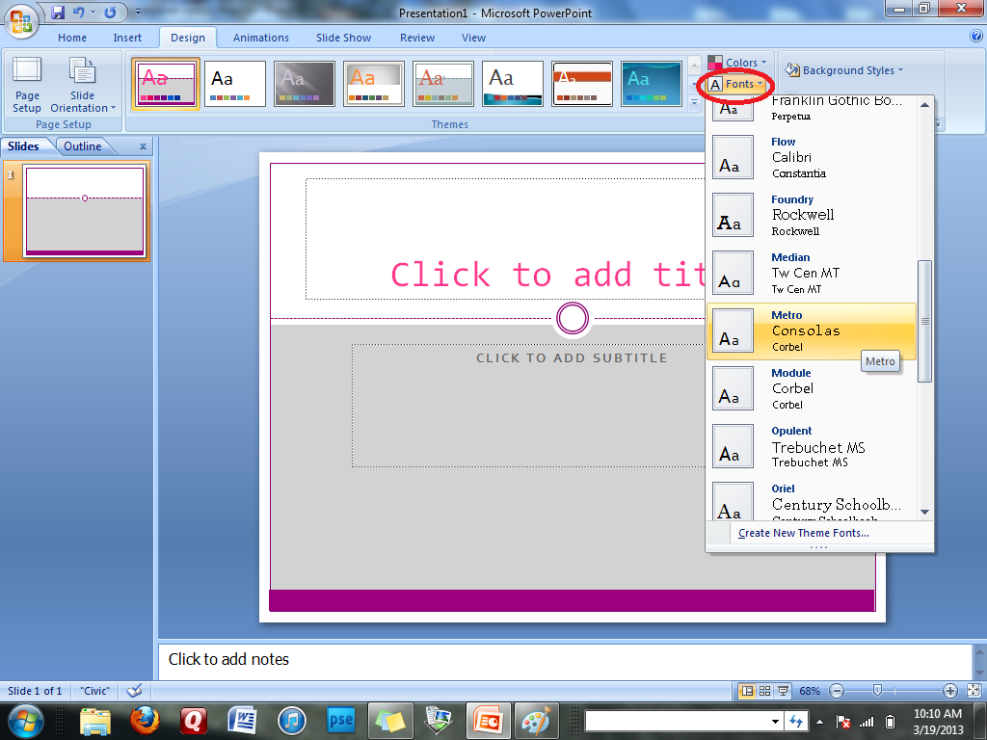Open Page Setup dialog
The width and height of the screenshot is (987, 740).
click(27, 85)
